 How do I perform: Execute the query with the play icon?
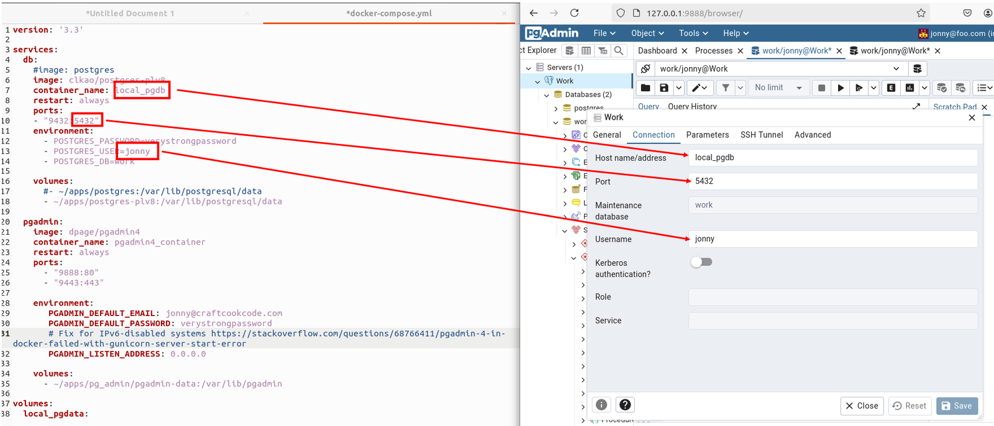tap(840, 88)
